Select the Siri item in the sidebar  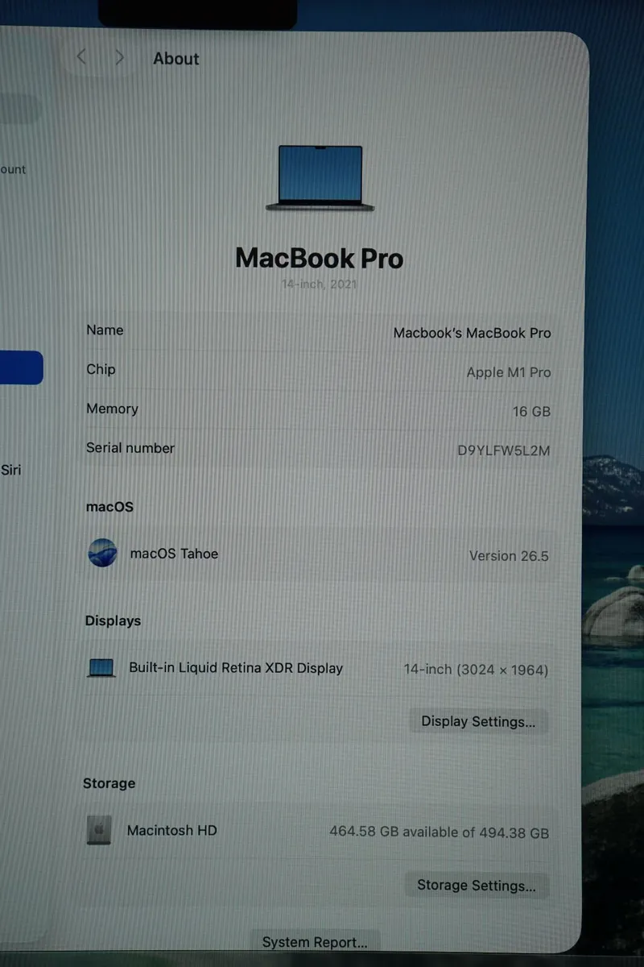11,469
